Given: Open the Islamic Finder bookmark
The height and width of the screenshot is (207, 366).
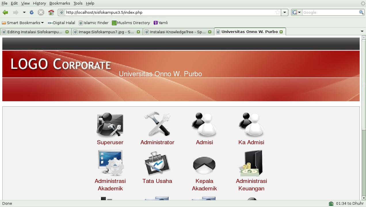Looking at the screenshot, I should (94, 23).
